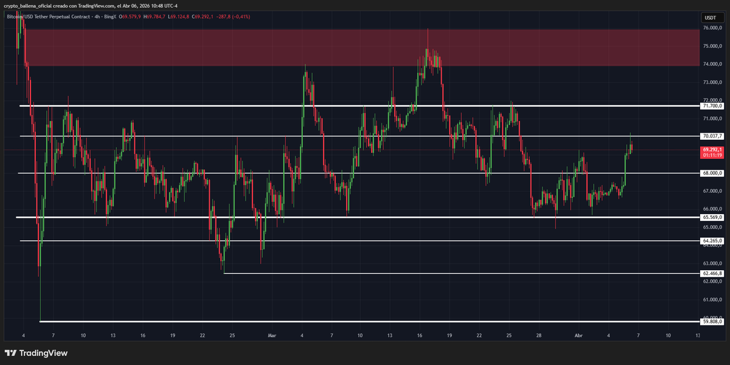This screenshot has height=365, width=730.
Task: Select the 62.466,8 price line label
Action: pos(712,274)
